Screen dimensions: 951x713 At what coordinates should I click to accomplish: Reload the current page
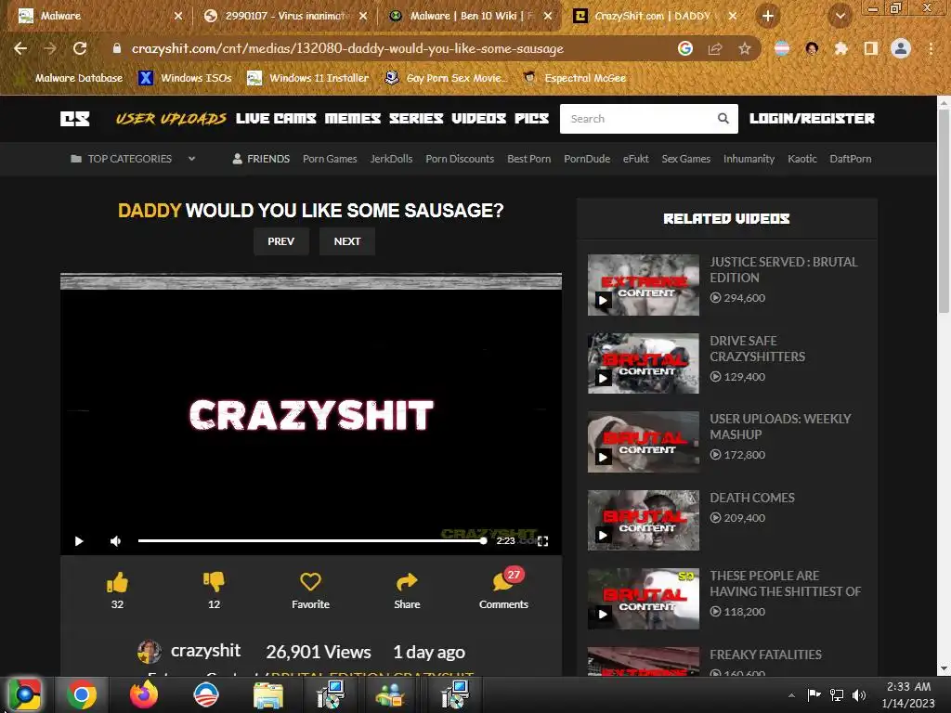[80, 48]
